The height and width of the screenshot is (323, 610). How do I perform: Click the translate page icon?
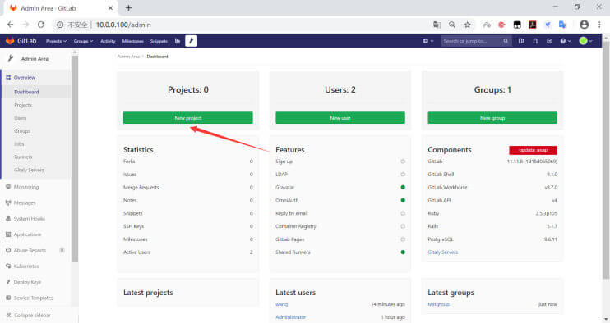pos(437,25)
